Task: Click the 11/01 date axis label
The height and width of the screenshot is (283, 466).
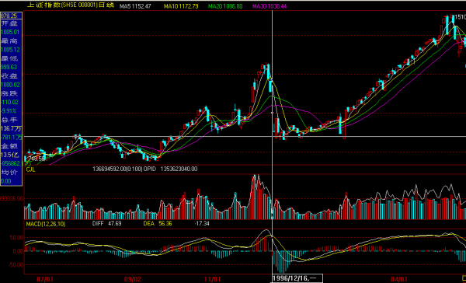Action: pos(213,279)
